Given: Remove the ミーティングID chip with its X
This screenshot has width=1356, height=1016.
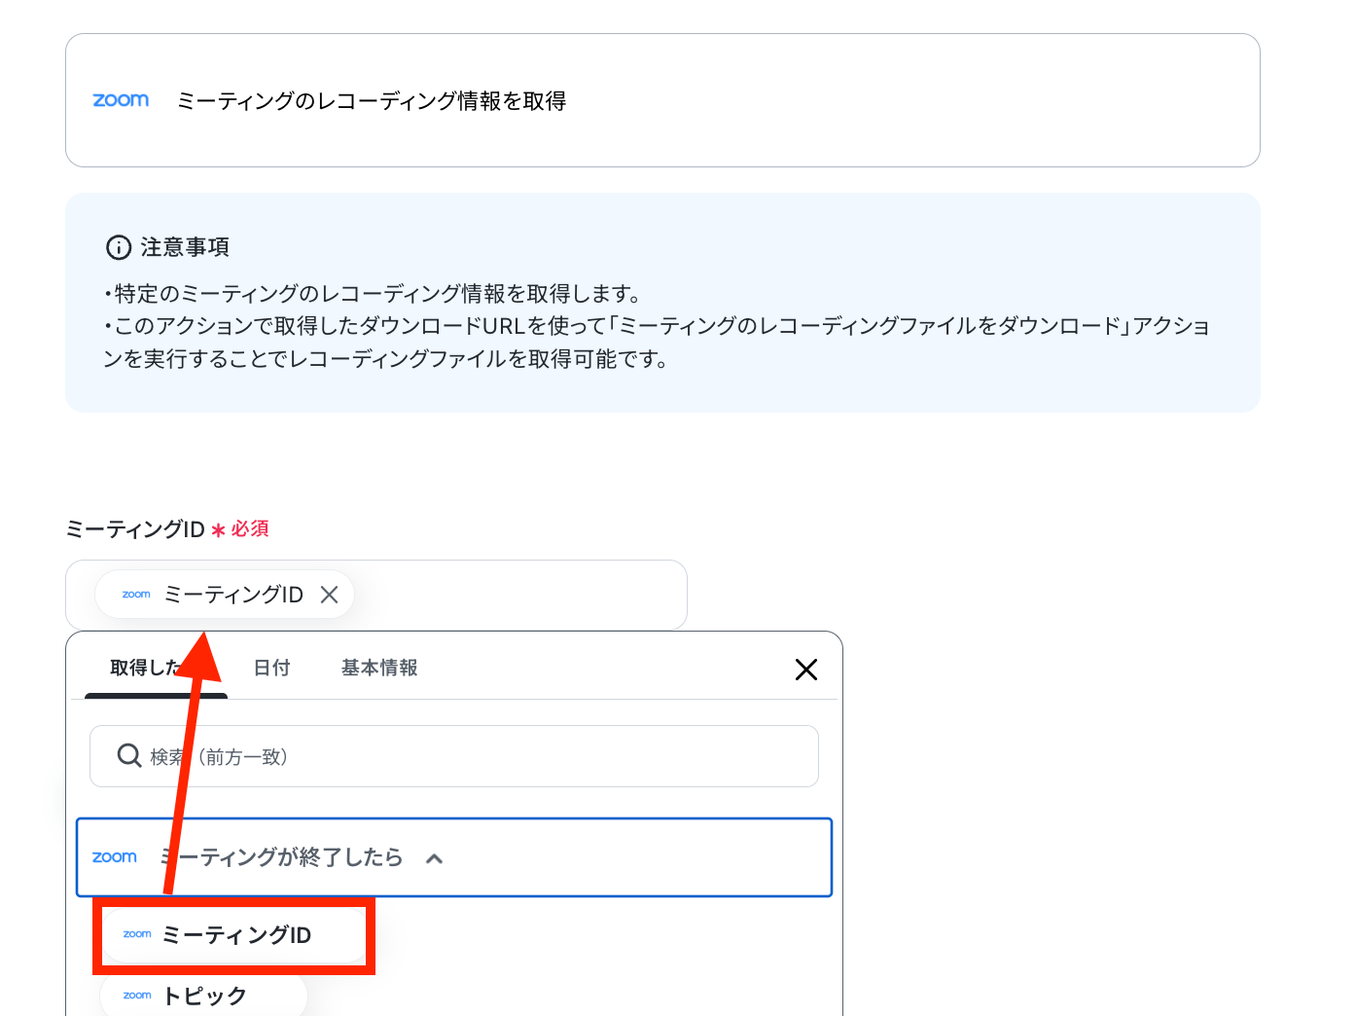Looking at the screenshot, I should click(330, 595).
